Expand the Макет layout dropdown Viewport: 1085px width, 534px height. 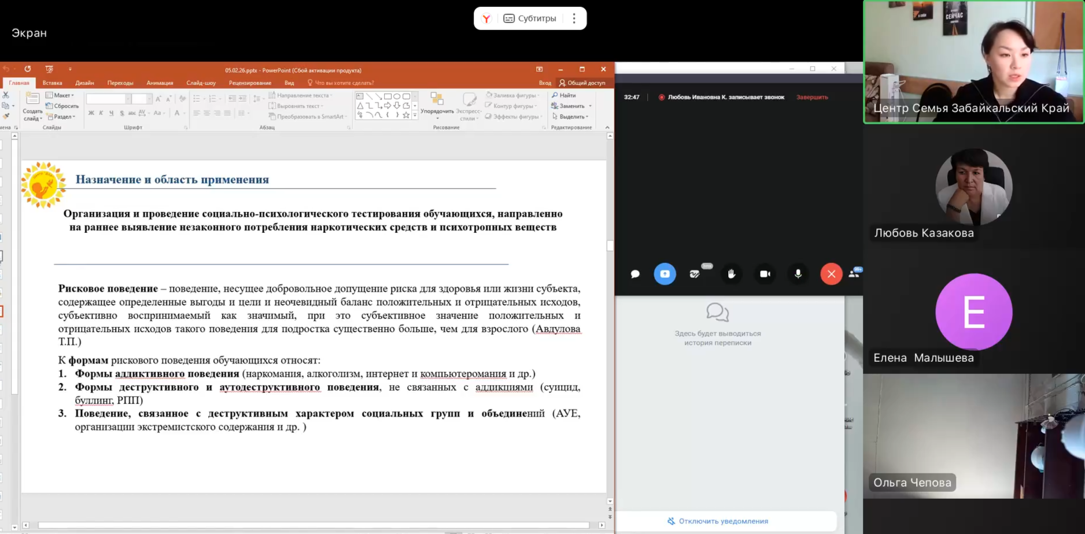pyautogui.click(x=60, y=95)
